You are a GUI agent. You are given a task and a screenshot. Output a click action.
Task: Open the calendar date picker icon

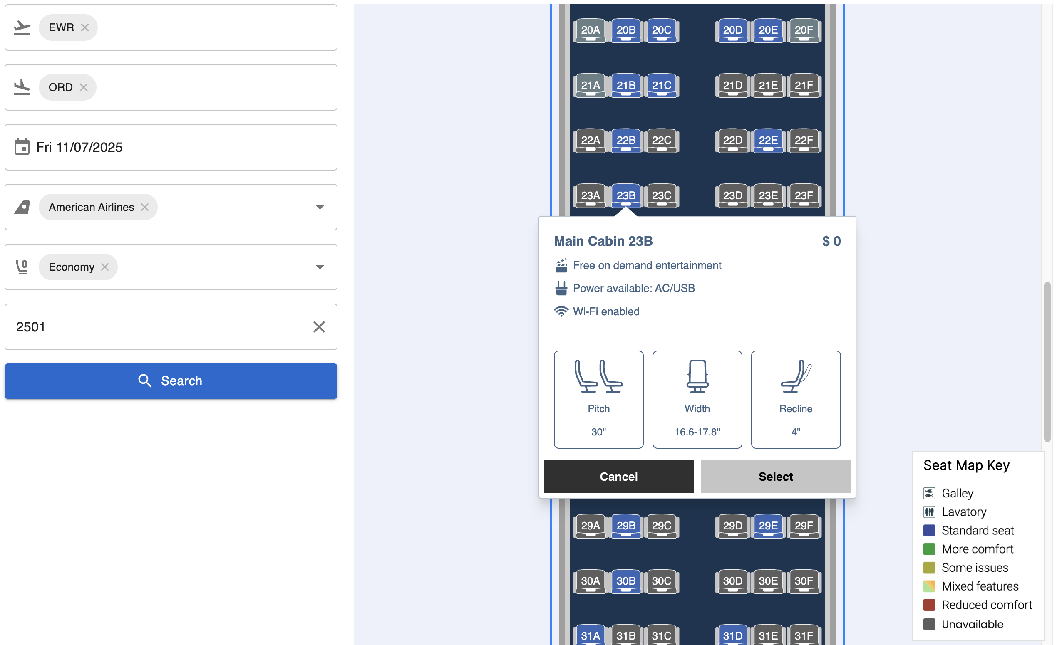(x=22, y=147)
